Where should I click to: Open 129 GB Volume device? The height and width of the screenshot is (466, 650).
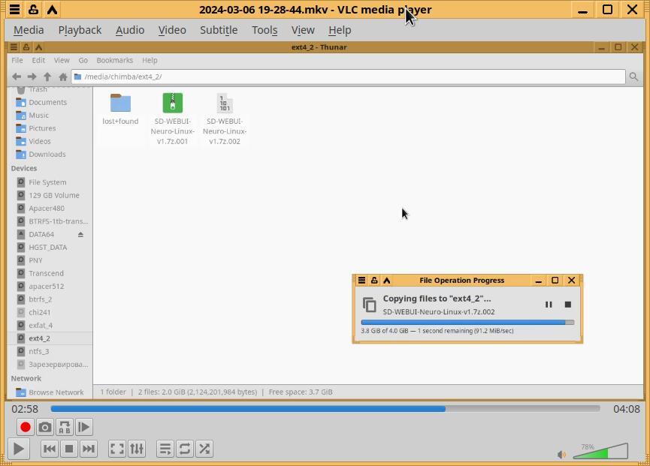pyautogui.click(x=53, y=195)
